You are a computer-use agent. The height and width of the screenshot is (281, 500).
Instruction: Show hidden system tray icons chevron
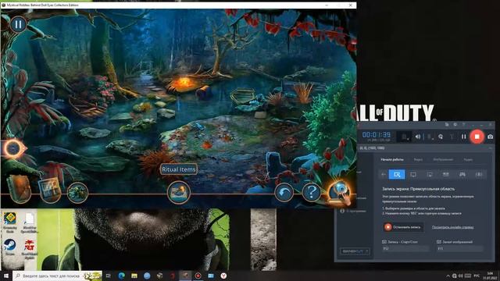coord(448,276)
